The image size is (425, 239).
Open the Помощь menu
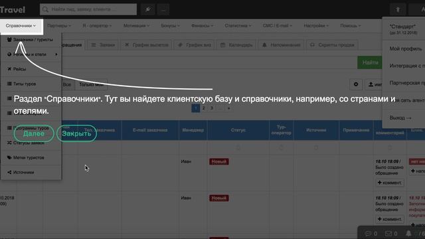(351, 26)
